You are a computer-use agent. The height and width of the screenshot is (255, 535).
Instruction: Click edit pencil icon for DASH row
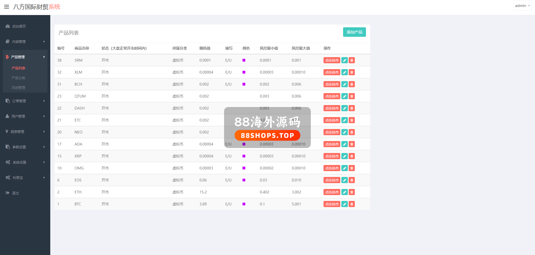pyautogui.click(x=344, y=108)
